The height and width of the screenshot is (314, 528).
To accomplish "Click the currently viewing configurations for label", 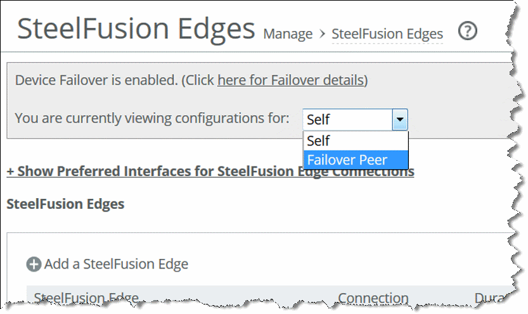I will 152,118.
